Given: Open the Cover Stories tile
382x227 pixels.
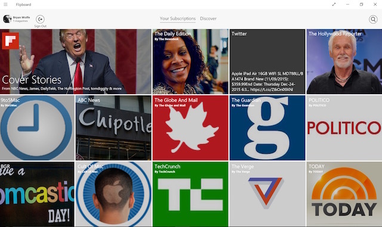Looking at the screenshot, I should pos(76,61).
